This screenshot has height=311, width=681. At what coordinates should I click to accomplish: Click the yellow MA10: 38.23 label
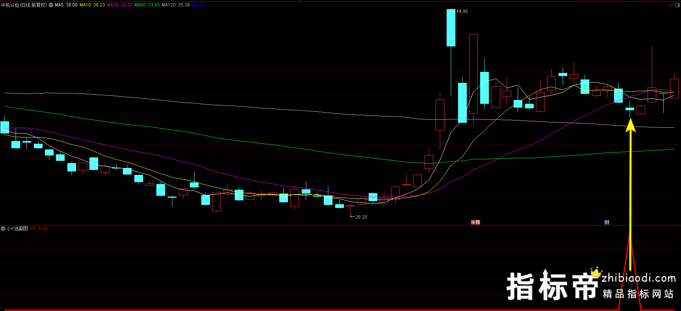(x=92, y=5)
